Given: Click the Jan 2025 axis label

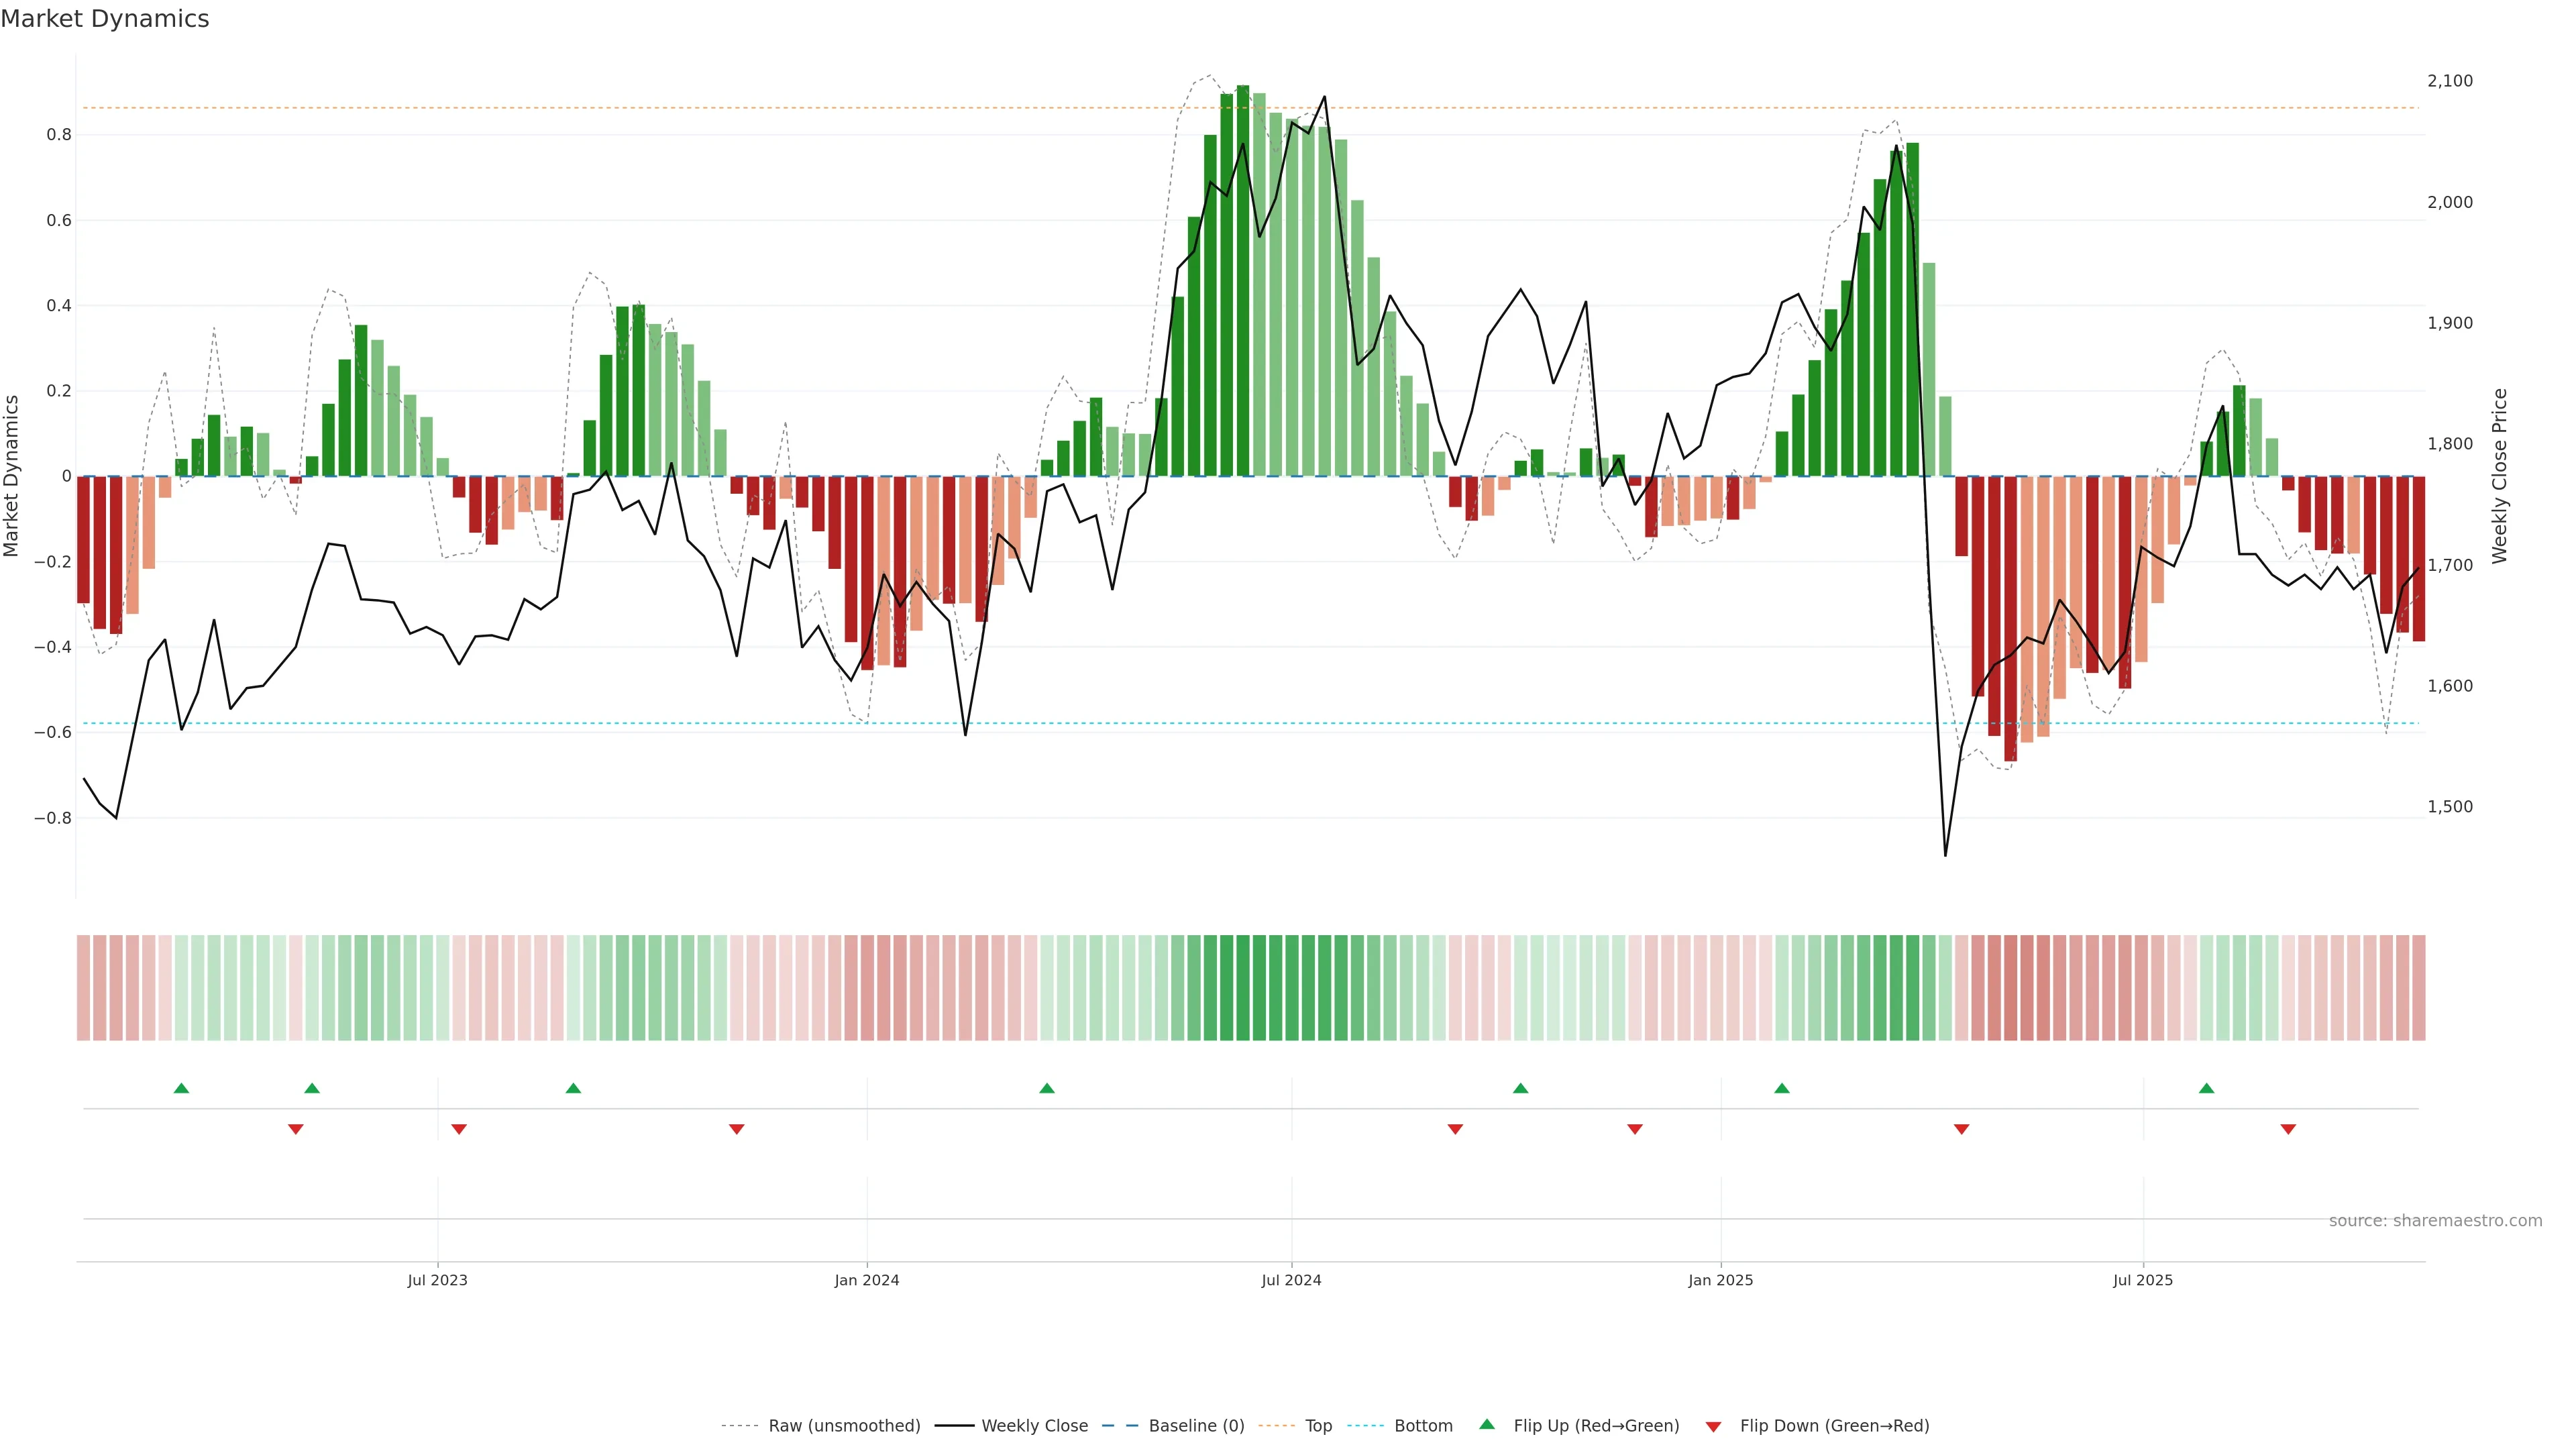Looking at the screenshot, I should (x=1720, y=1280).
